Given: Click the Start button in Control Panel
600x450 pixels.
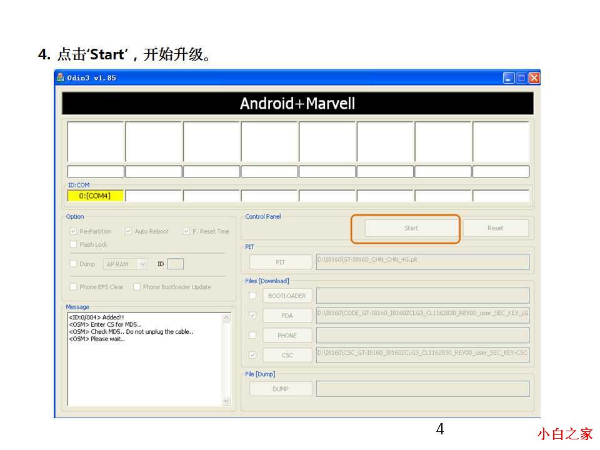Looking at the screenshot, I should [x=411, y=228].
